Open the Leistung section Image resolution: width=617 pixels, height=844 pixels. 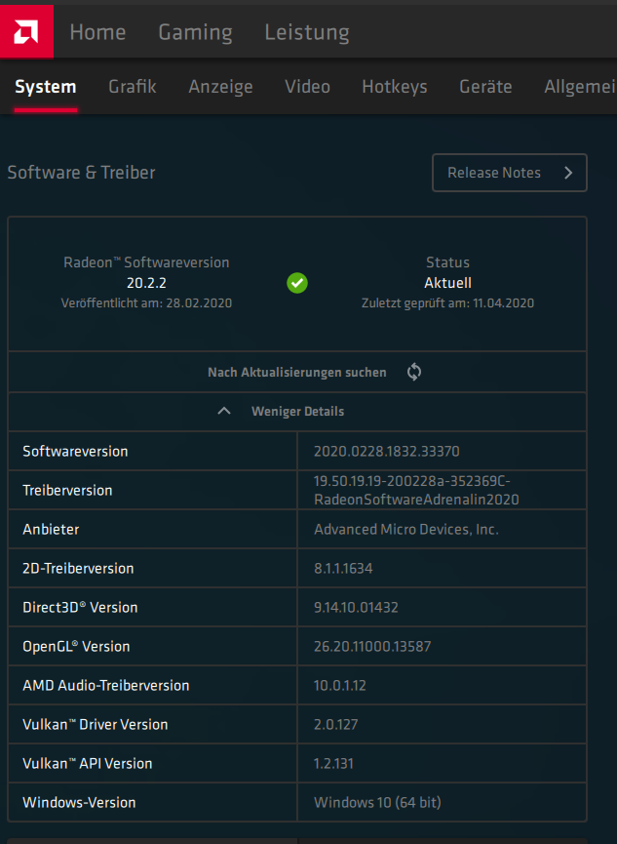coord(307,31)
